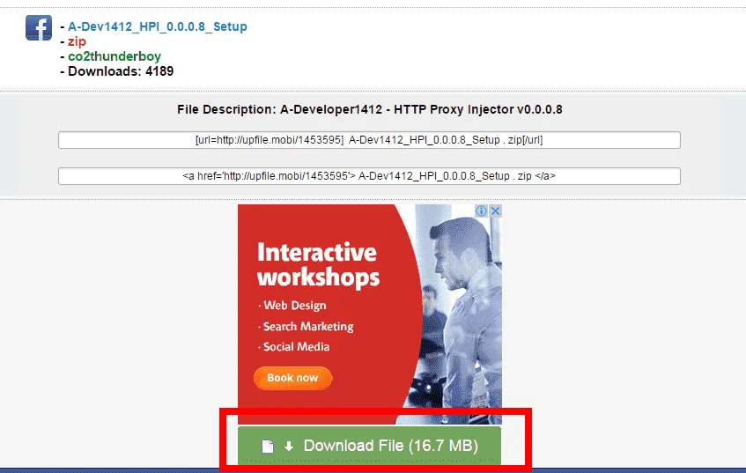Click the red zip file type link
The height and width of the screenshot is (473, 746).
click(77, 42)
